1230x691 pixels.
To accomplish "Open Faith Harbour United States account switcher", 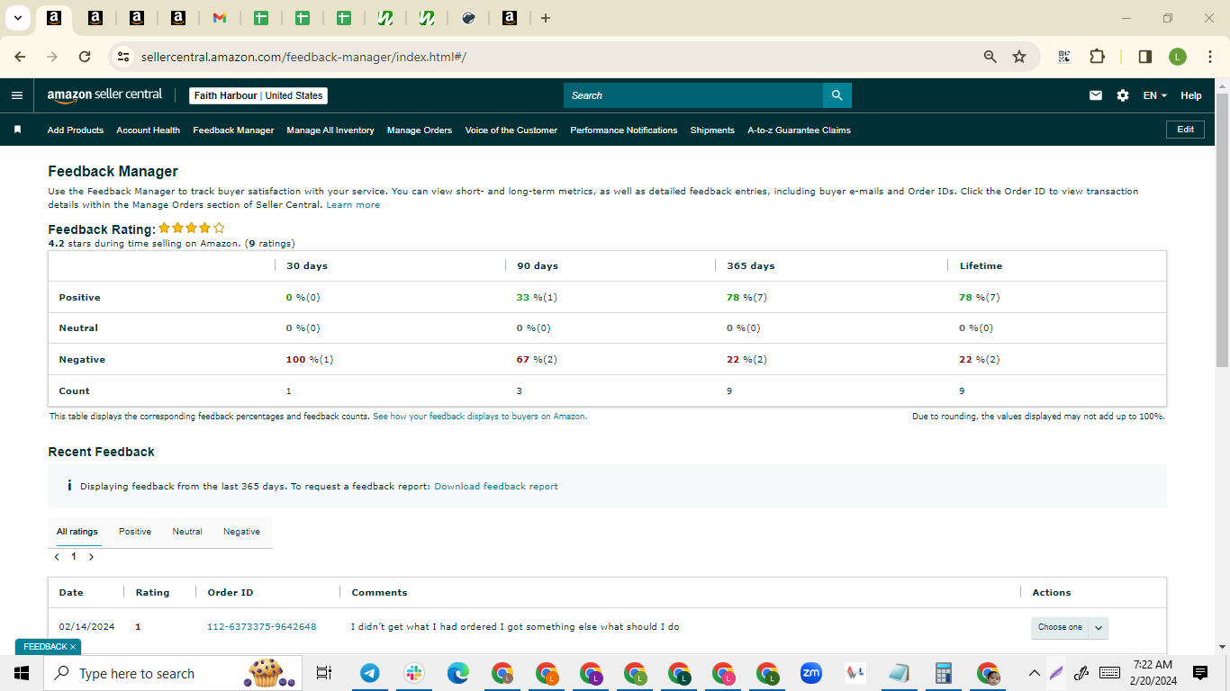I will [x=258, y=95].
